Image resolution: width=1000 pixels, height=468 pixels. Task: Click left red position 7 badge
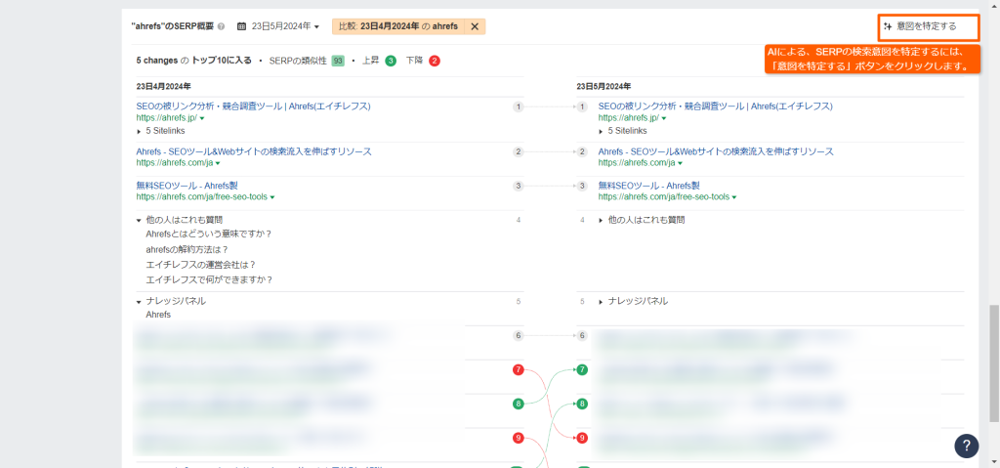(x=519, y=369)
